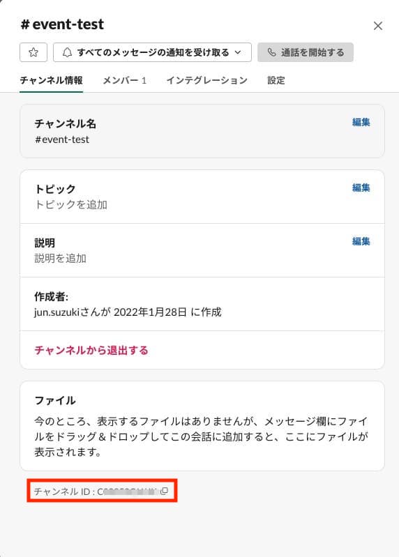
Task: Edit the チャンネル名 via the 編集 link
Action: pos(361,123)
